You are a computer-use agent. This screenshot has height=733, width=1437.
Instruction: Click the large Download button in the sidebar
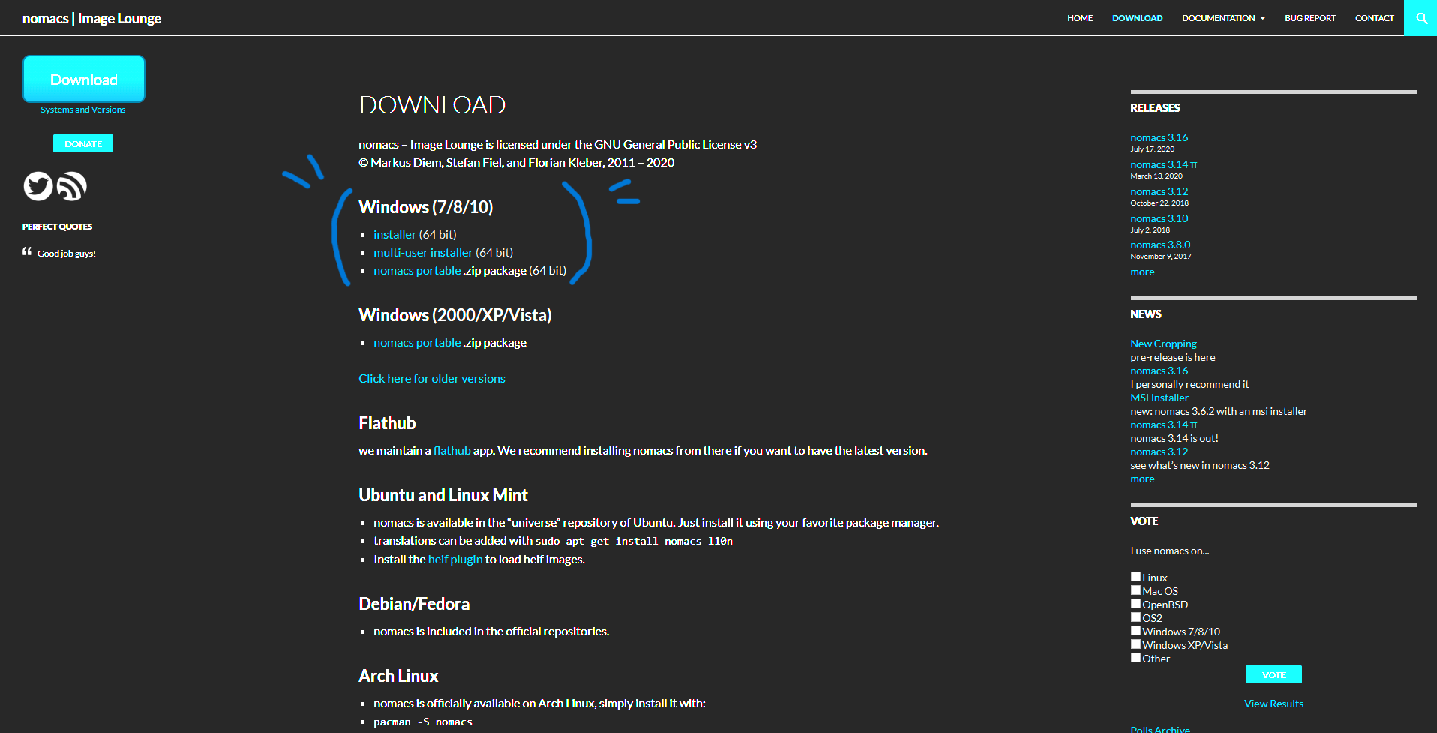84,79
